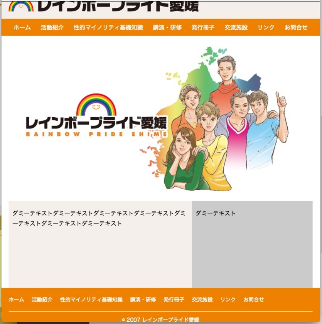The image size is (322, 324).
Task: Follow the footer 発行冊子 link
Action: pos(174,299)
